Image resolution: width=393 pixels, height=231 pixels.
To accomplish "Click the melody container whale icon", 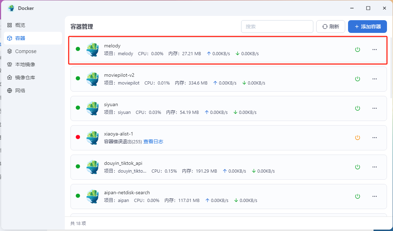I will (x=92, y=50).
